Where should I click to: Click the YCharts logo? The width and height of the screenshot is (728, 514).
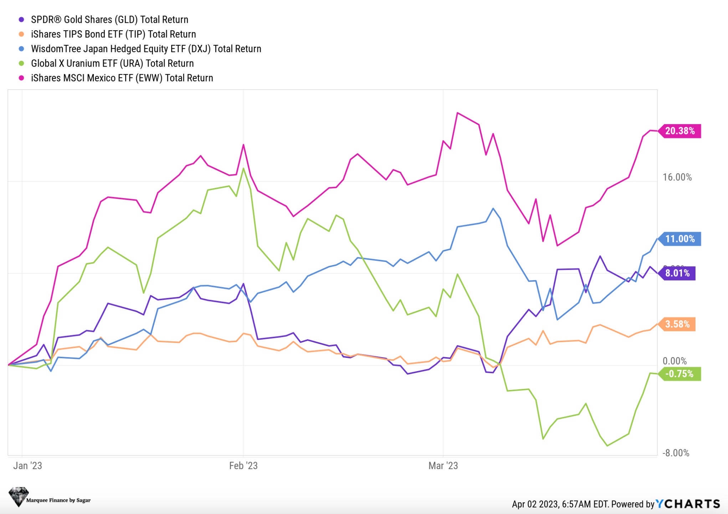(x=688, y=504)
